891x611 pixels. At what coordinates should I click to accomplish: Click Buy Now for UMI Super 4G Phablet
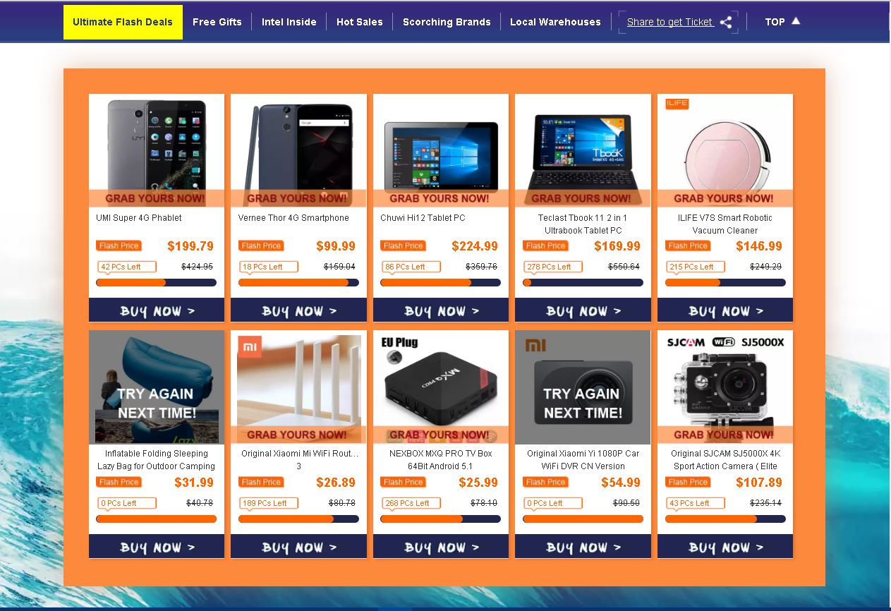click(157, 310)
